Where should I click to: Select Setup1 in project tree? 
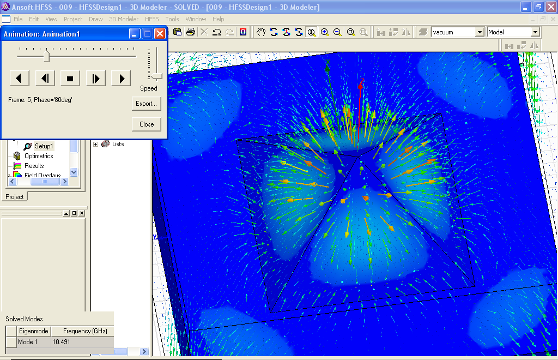[44, 146]
